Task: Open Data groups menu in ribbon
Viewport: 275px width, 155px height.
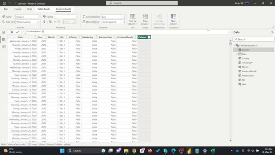Action: 145,19
